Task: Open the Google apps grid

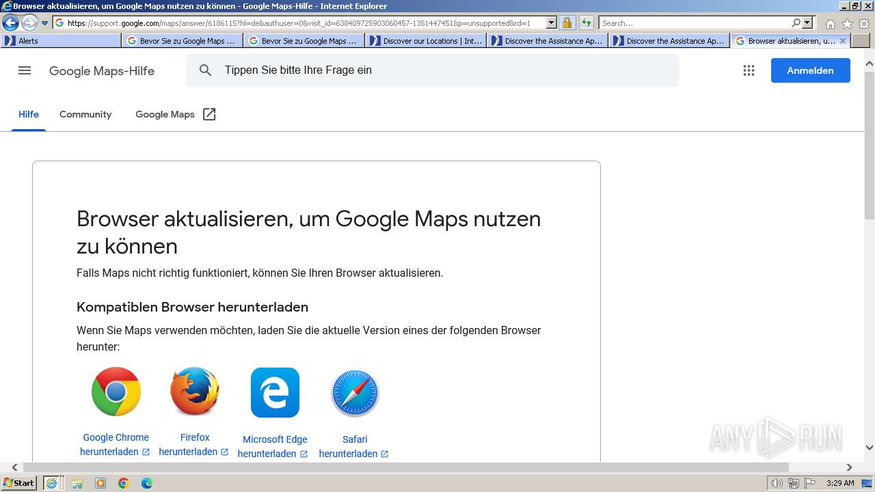Action: coord(749,70)
